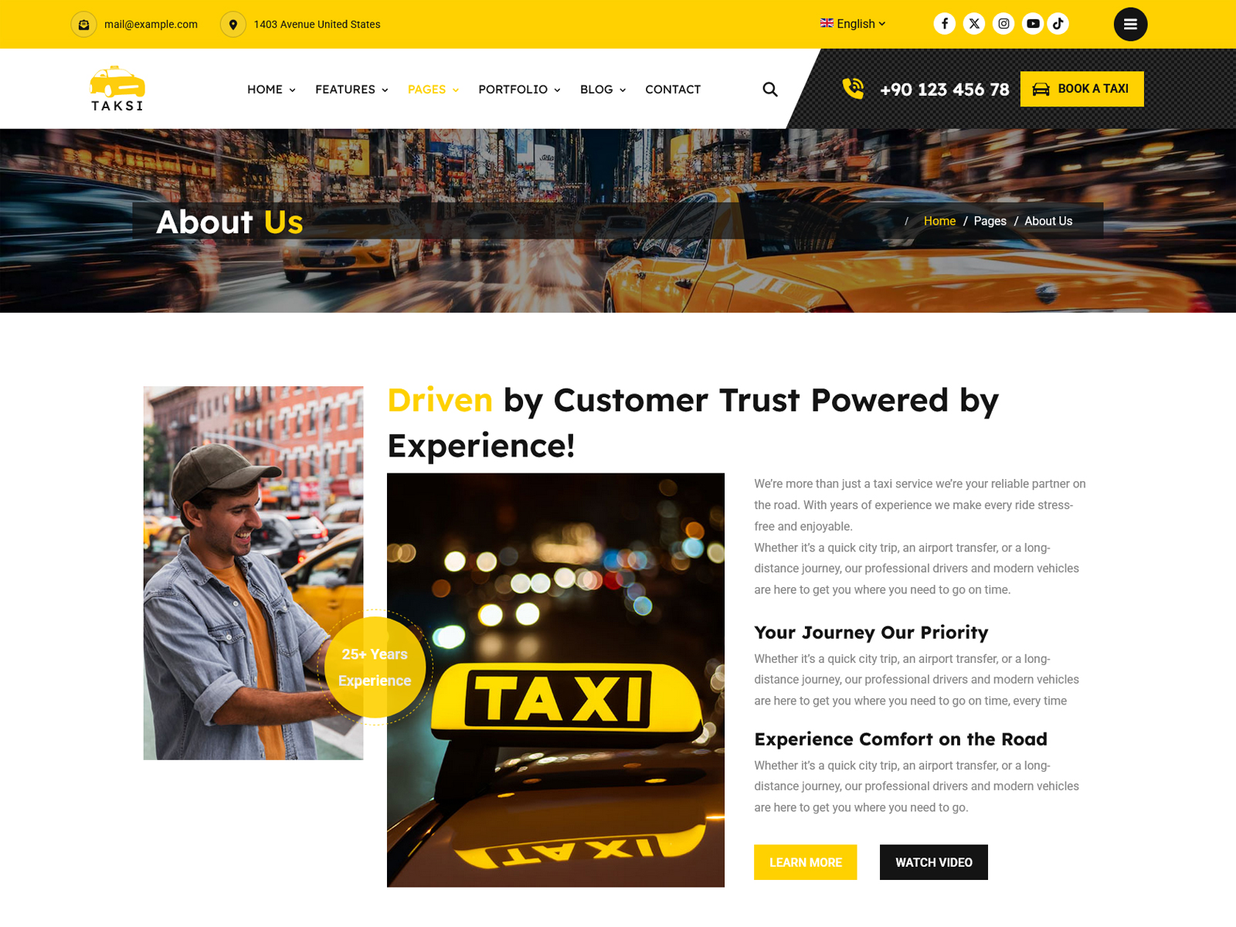The height and width of the screenshot is (927, 1236).
Task: Expand the HOME menu dropdown
Action: click(x=271, y=90)
